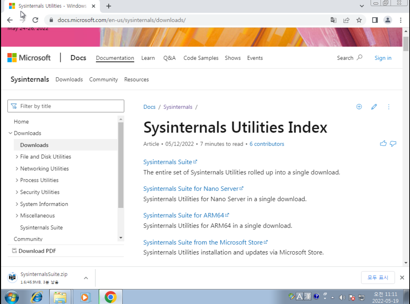Open Chrome three-dot menu

401,20
